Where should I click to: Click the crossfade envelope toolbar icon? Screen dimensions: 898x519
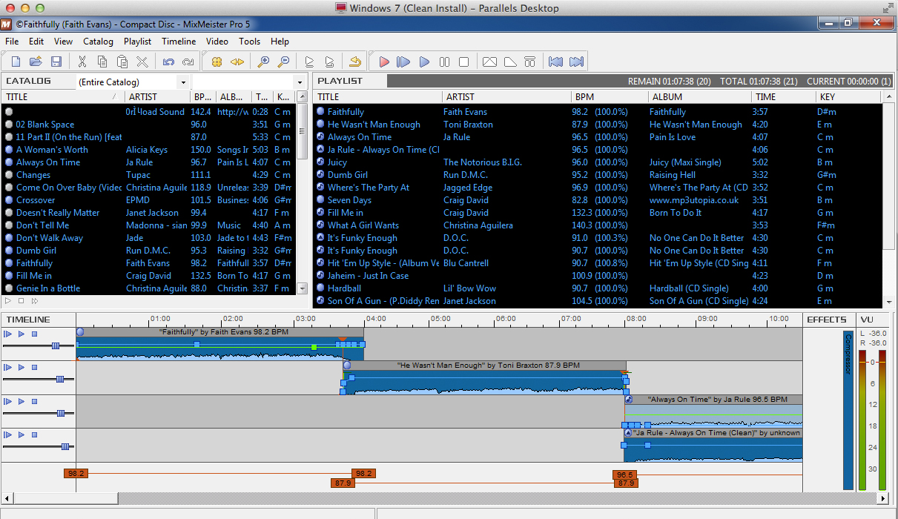pos(489,62)
